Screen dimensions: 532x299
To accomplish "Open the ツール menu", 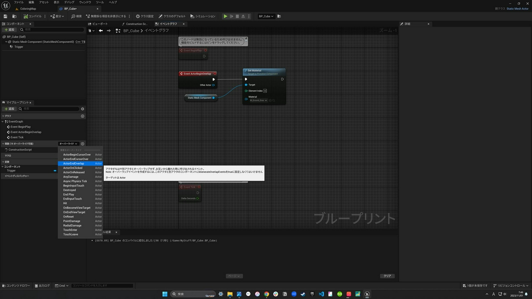I will [100, 2].
